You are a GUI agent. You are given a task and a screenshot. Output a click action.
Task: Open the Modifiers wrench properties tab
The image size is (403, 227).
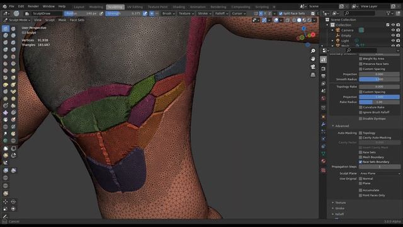(x=324, y=124)
